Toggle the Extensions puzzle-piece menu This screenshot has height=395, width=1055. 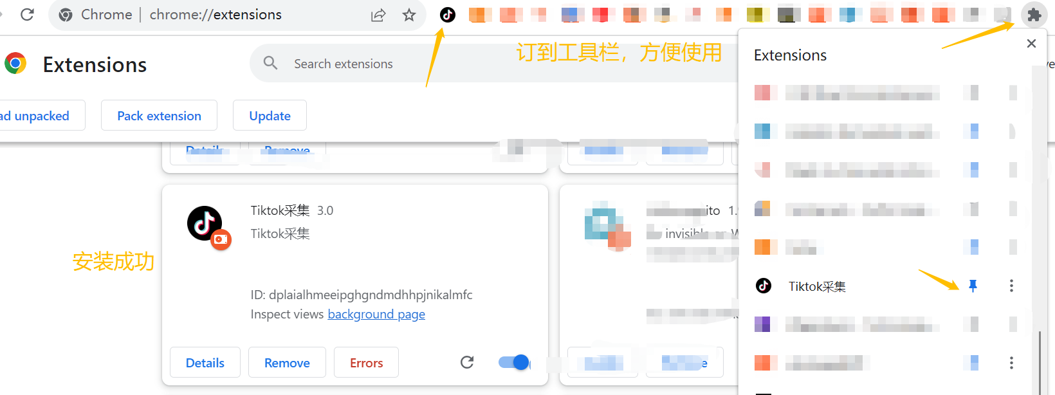(x=1034, y=15)
